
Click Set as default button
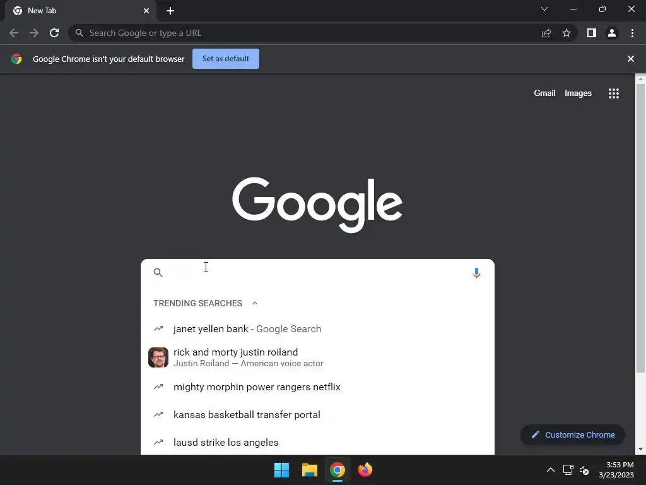[226, 59]
